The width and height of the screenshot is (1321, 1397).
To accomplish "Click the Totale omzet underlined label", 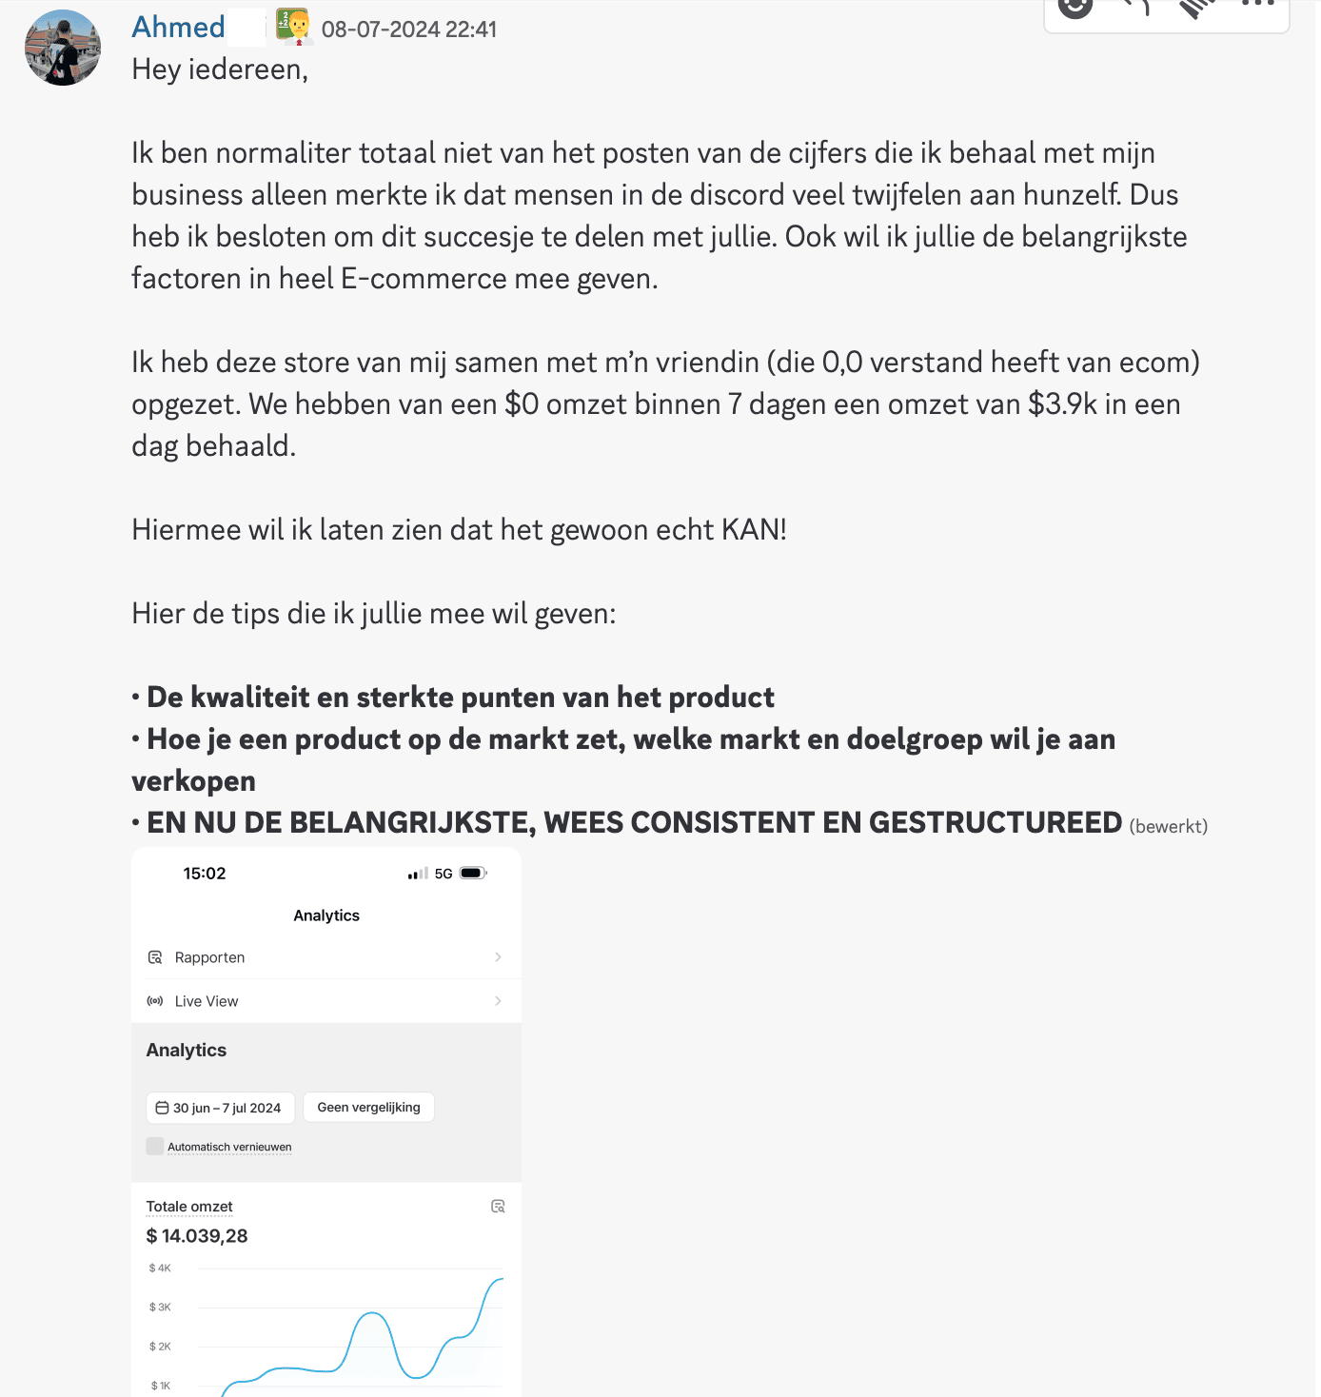I will (189, 1207).
